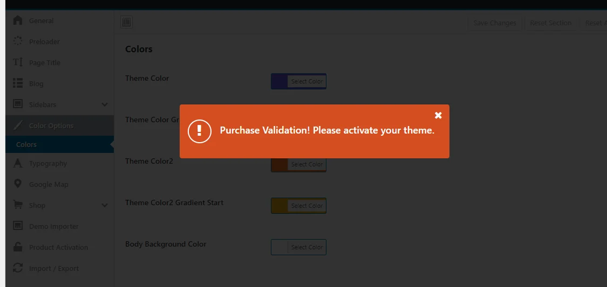Click the Product Activation unlock icon

pyautogui.click(x=18, y=247)
